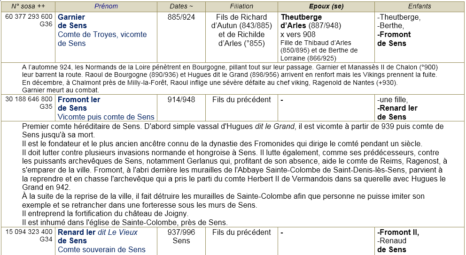
Task: Select child 'Fromont II' in the last row
Action: (398, 232)
